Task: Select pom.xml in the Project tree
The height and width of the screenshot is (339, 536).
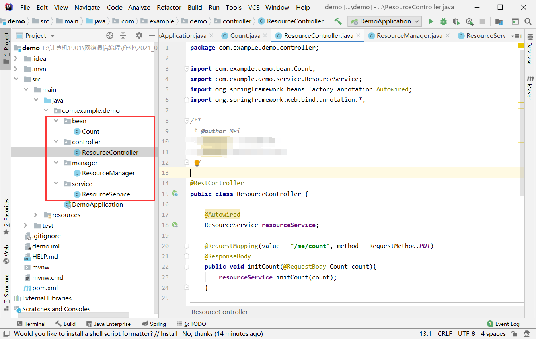Action: [41, 288]
